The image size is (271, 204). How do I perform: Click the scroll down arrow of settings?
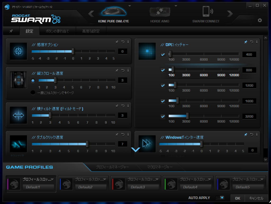(x=266, y=160)
